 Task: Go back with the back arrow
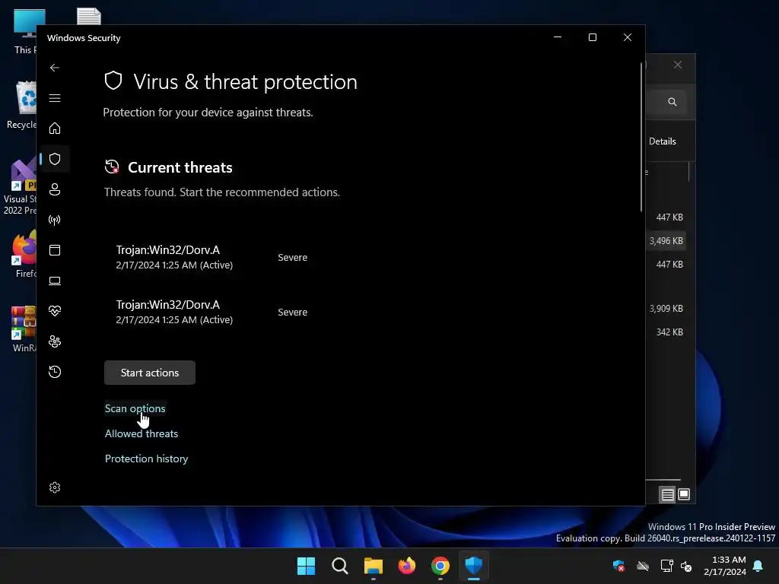tap(55, 68)
